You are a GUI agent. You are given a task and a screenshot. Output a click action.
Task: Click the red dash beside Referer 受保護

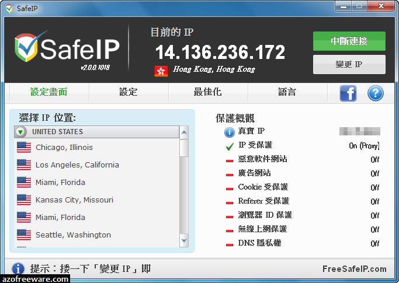click(230, 203)
